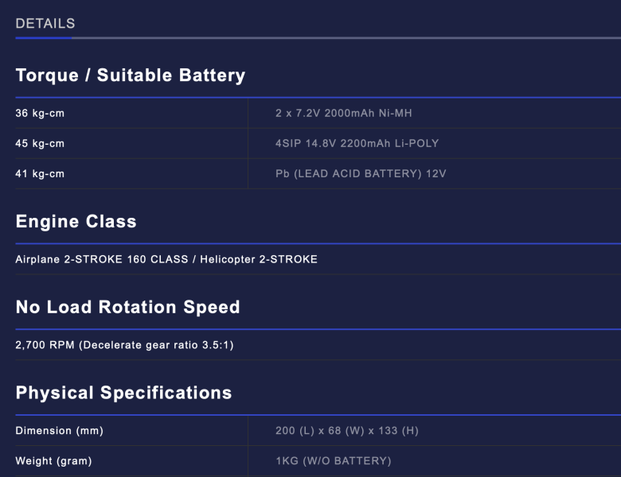
Task: Select the 4SIP 14.8V 2200mAh Li-POLY text
Action: coord(357,143)
